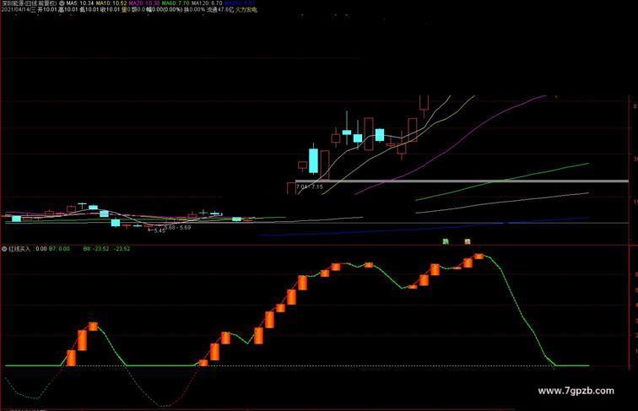Click the 5.68 - 5.69 price annotation

click(178, 228)
